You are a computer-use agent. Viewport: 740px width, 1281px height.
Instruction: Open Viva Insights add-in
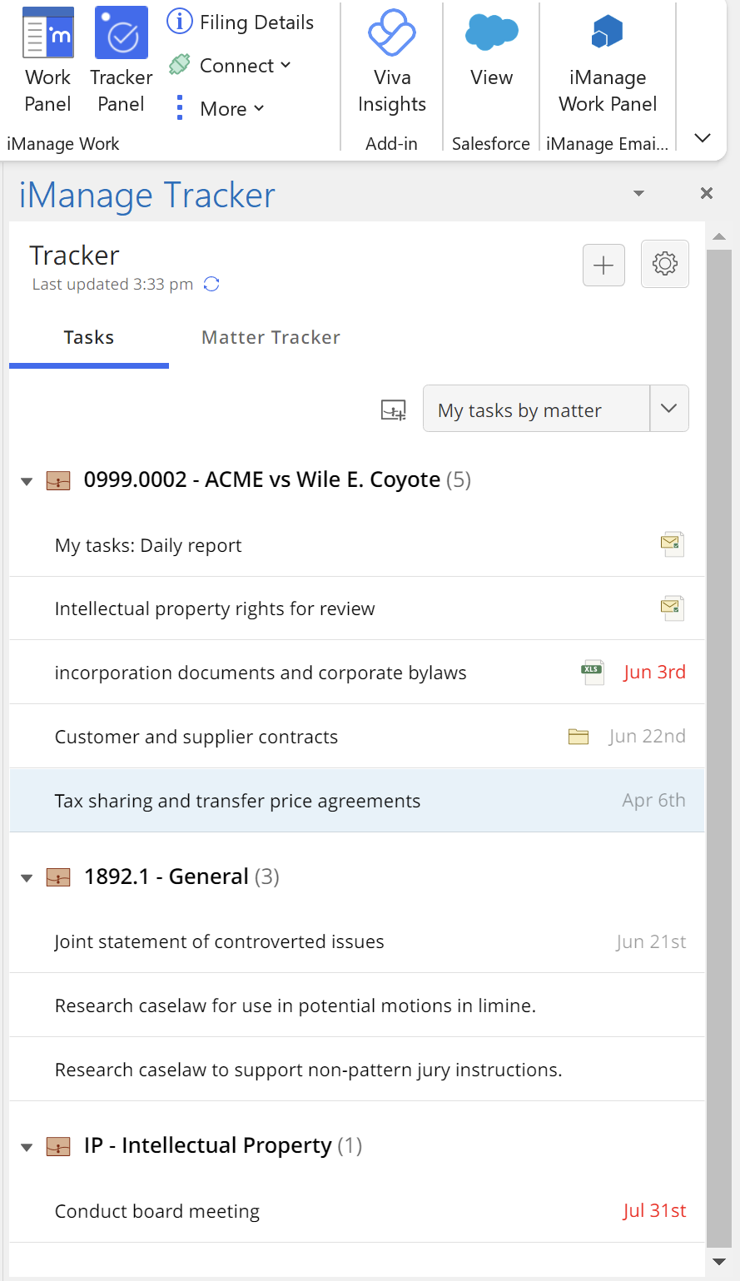(x=391, y=34)
